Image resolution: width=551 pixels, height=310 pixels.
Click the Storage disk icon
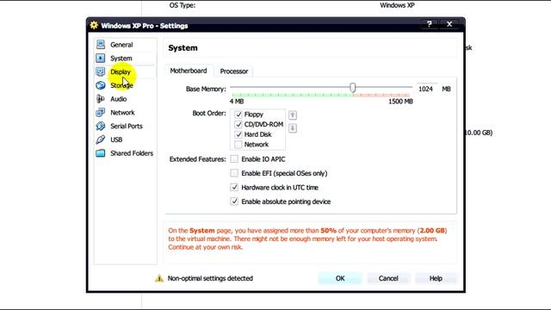tap(101, 85)
